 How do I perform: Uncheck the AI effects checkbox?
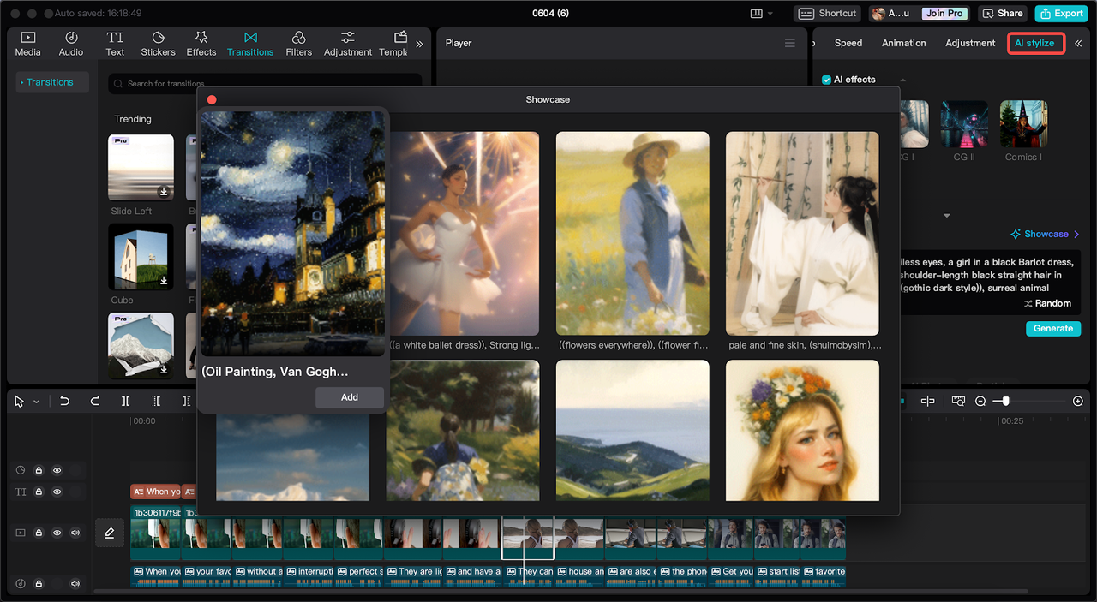(x=826, y=80)
